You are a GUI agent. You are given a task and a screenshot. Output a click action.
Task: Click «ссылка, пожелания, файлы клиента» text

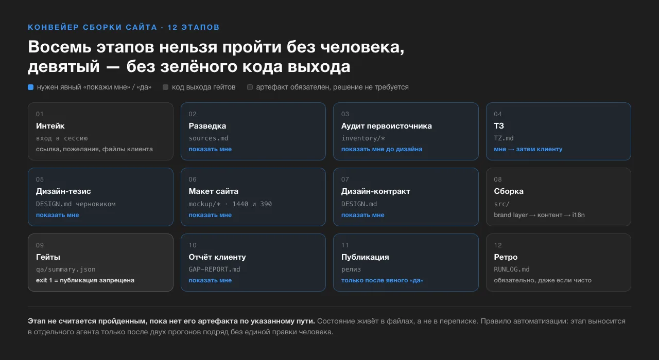coord(94,149)
